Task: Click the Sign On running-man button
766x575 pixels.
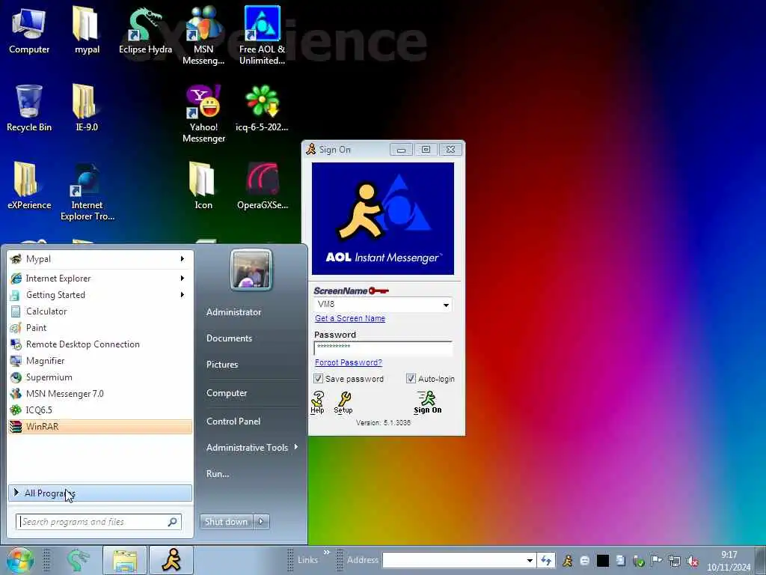Action: click(x=427, y=403)
